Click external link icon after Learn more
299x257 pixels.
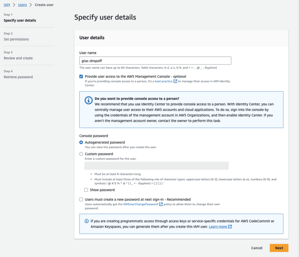coord(230,227)
